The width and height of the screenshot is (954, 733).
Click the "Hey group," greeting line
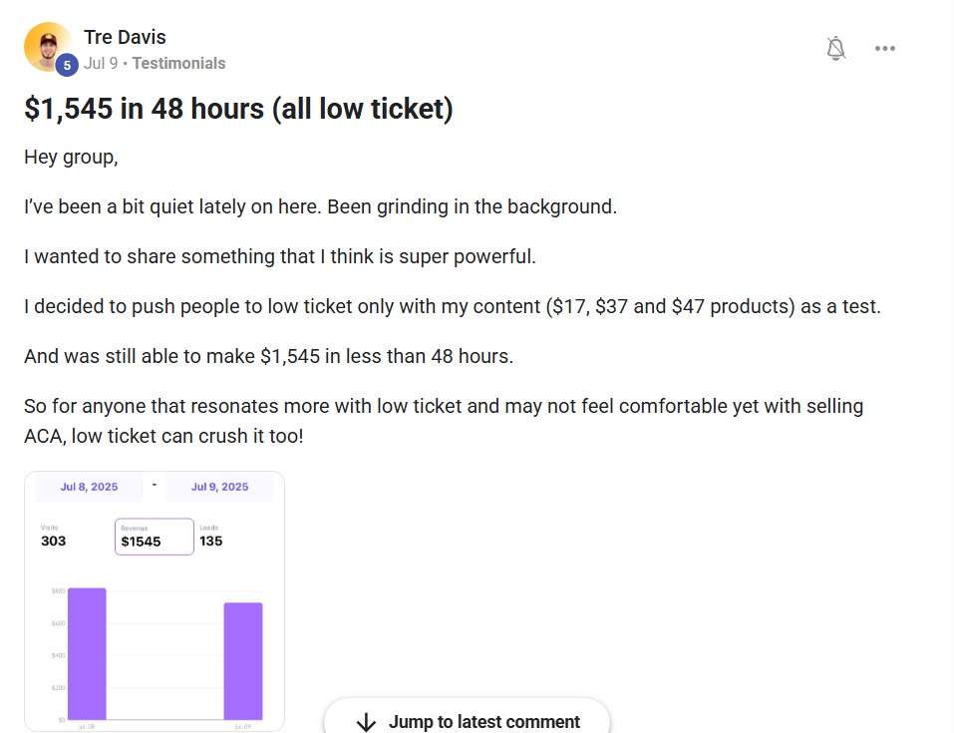point(71,158)
